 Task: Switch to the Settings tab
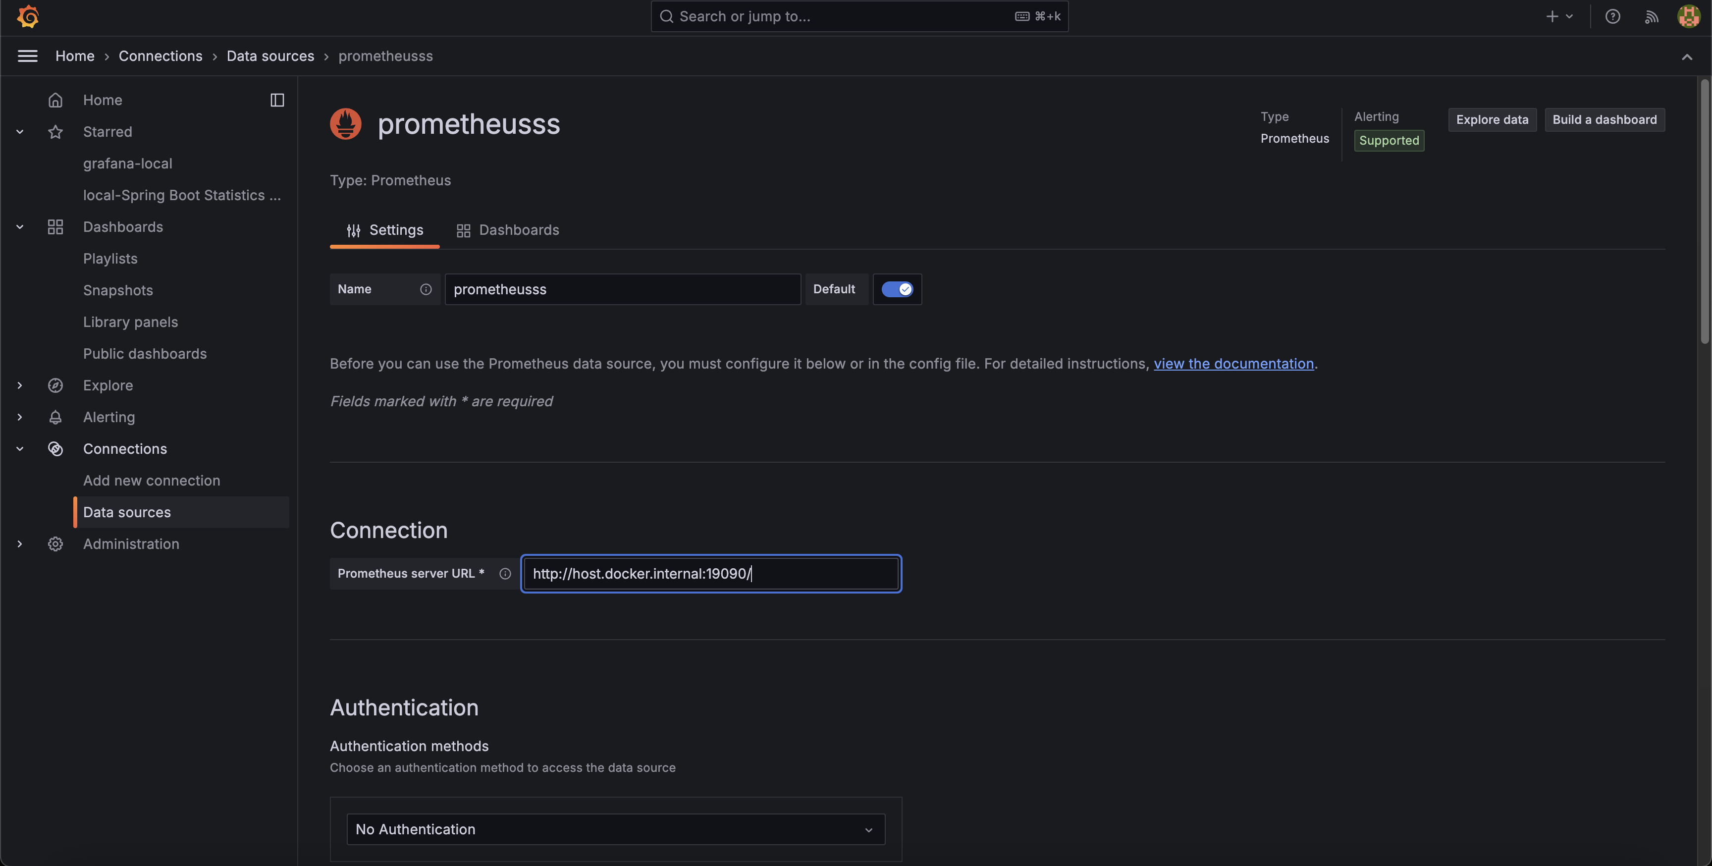tap(385, 230)
